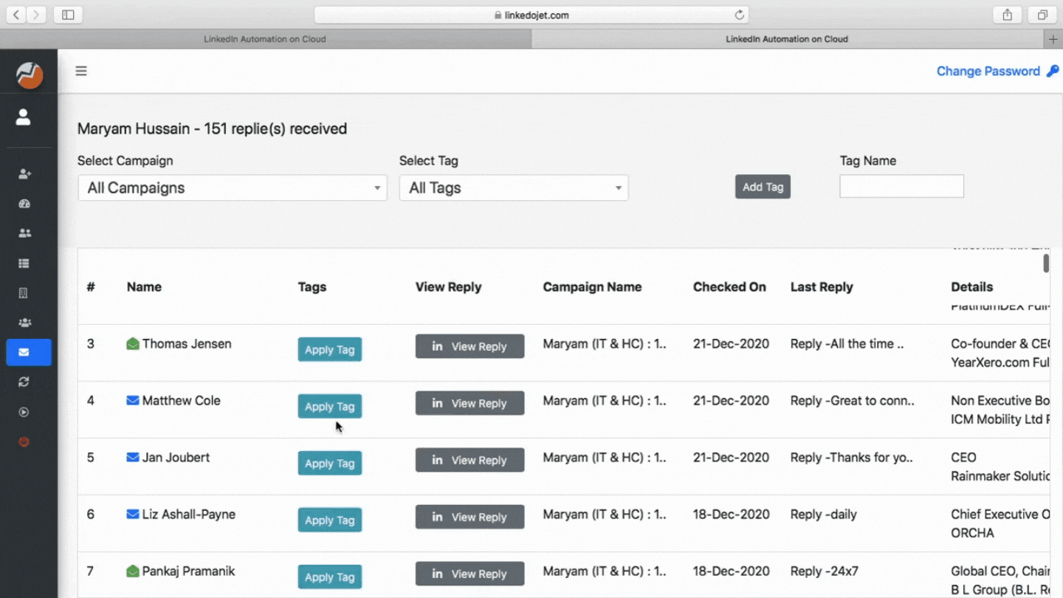Click the name Matthew Cole

coord(182,400)
